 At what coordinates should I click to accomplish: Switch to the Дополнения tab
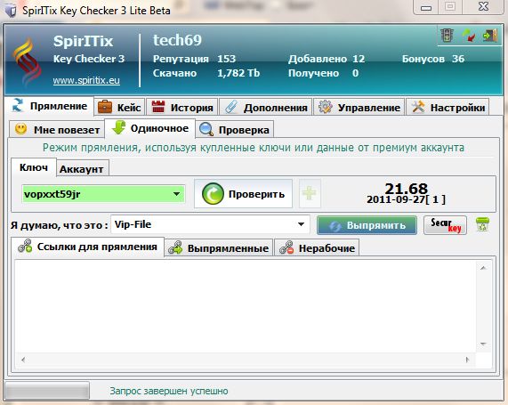(x=266, y=108)
